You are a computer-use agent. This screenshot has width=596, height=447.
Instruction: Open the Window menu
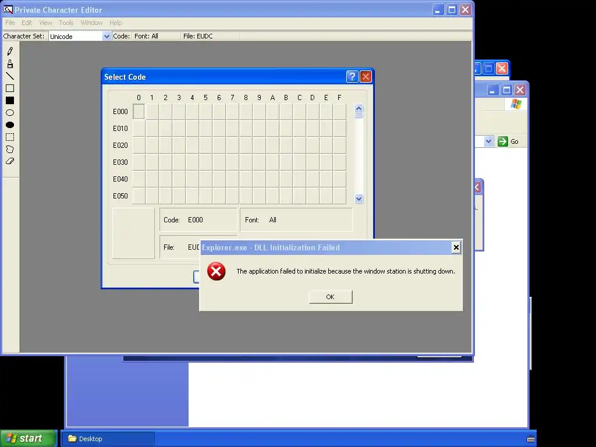91,23
